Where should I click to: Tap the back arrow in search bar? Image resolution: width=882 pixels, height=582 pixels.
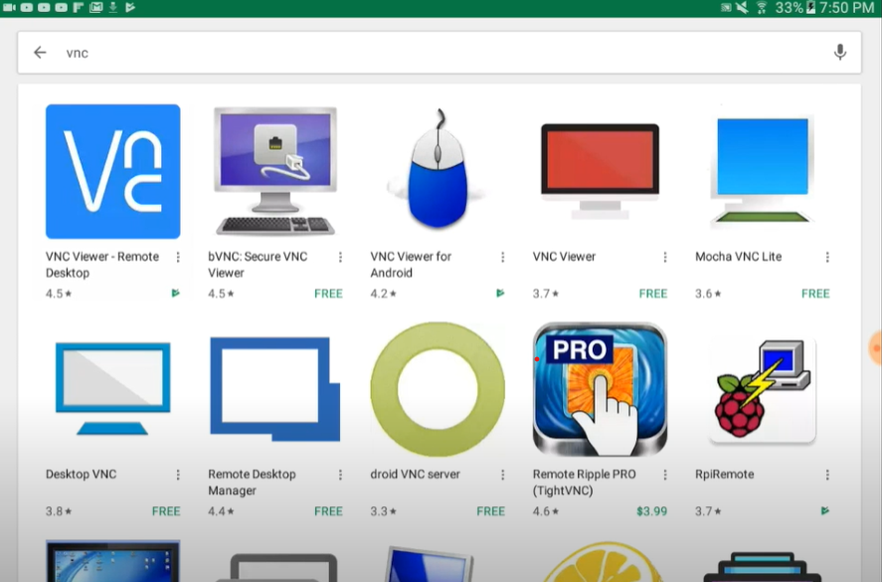coord(40,53)
